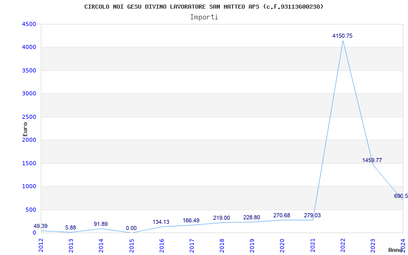Screen dimensions: 408x255
Task: Click the 'Importi' subtitle
Action: [204, 17]
